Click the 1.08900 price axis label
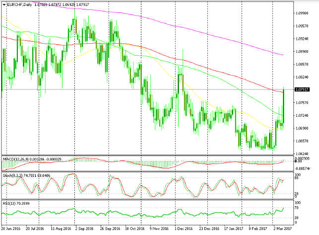The height and width of the screenshot is (235, 319). [x=302, y=51]
